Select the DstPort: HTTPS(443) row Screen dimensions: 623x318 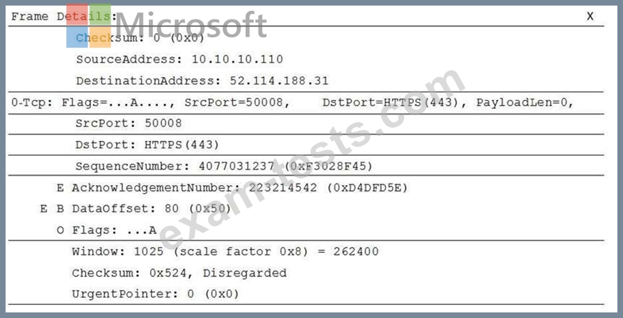click(x=306, y=144)
